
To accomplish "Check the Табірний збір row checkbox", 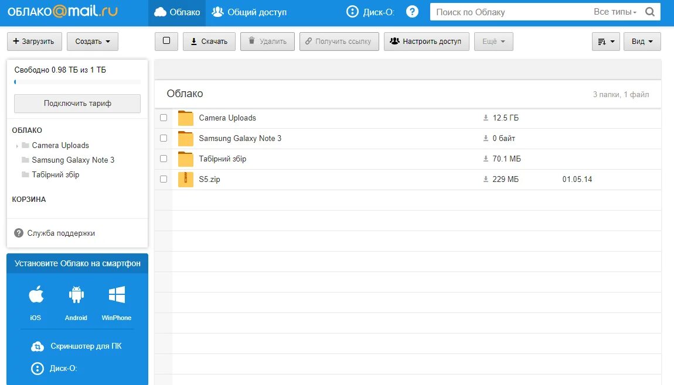I will (164, 159).
